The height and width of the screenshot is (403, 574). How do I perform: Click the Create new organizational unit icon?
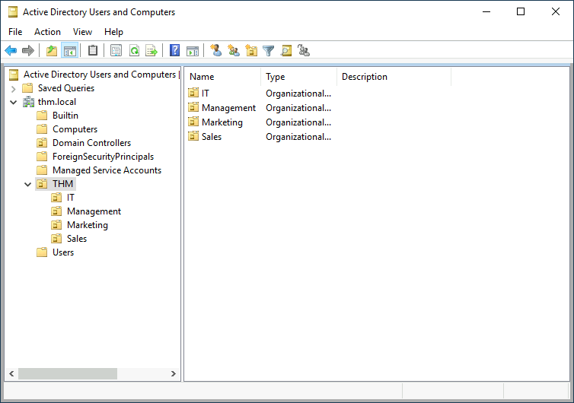coord(251,51)
